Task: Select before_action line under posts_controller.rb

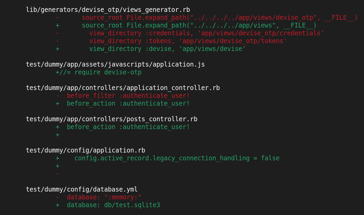Action: [x=123, y=127]
